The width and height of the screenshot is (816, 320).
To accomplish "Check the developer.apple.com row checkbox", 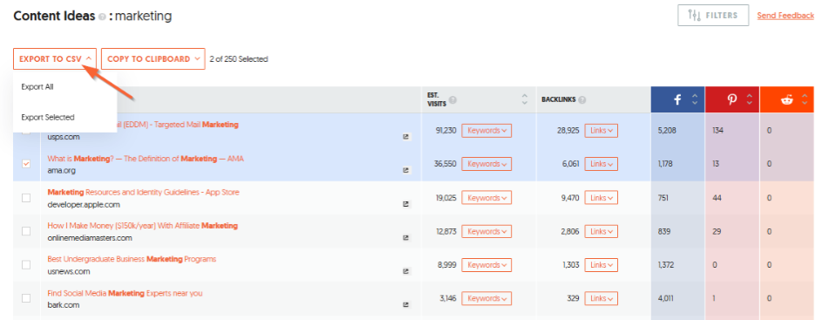I will tap(26, 198).
